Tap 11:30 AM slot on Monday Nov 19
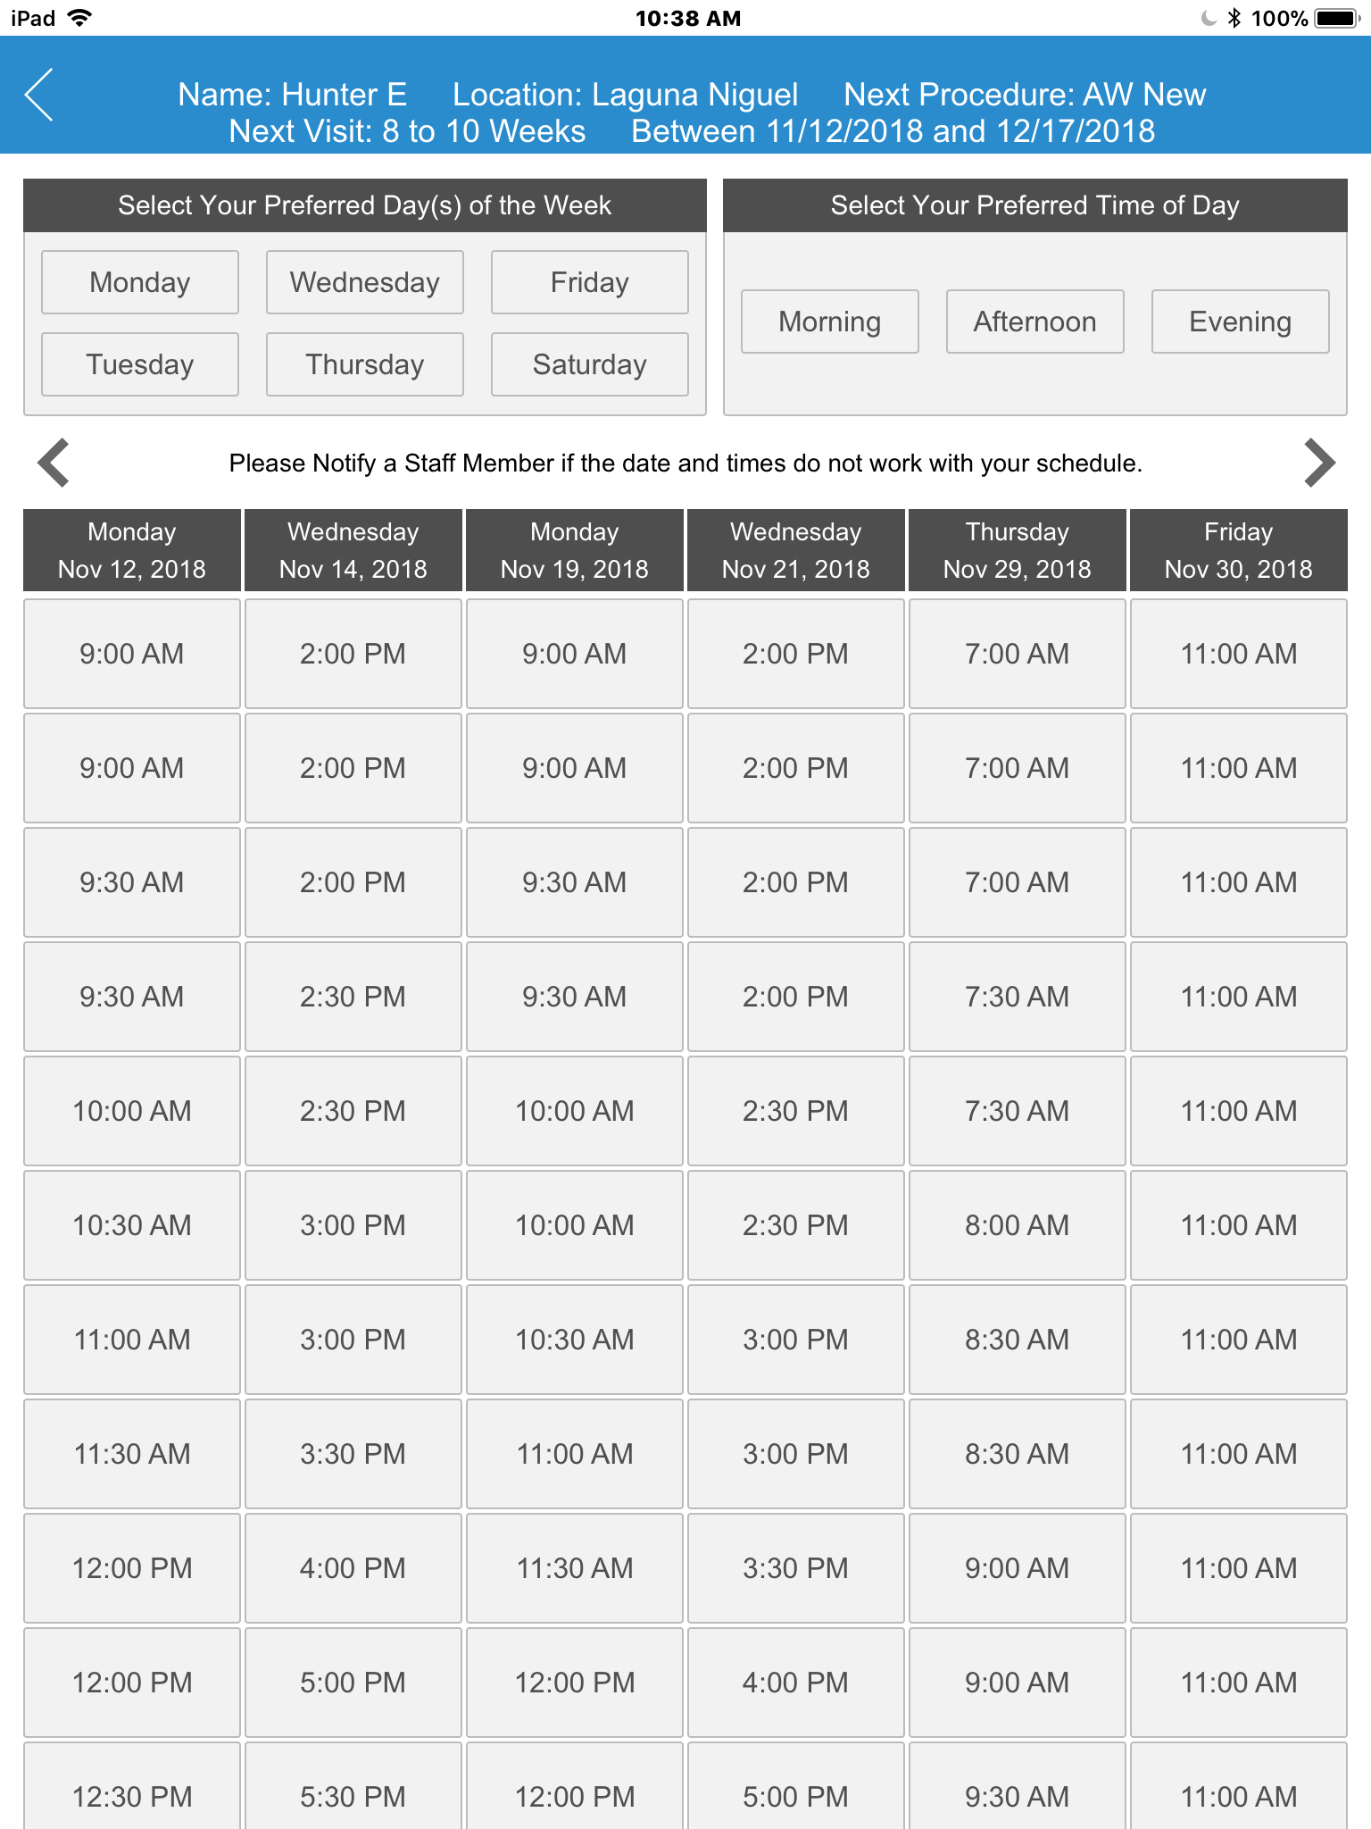Viewport: 1371px width, 1829px height. point(575,1568)
